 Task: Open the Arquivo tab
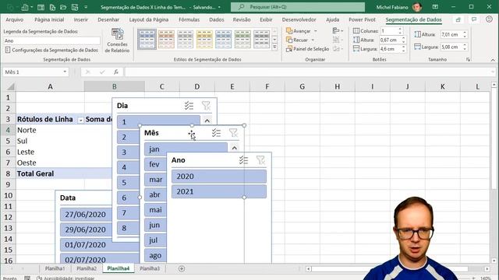[15, 19]
